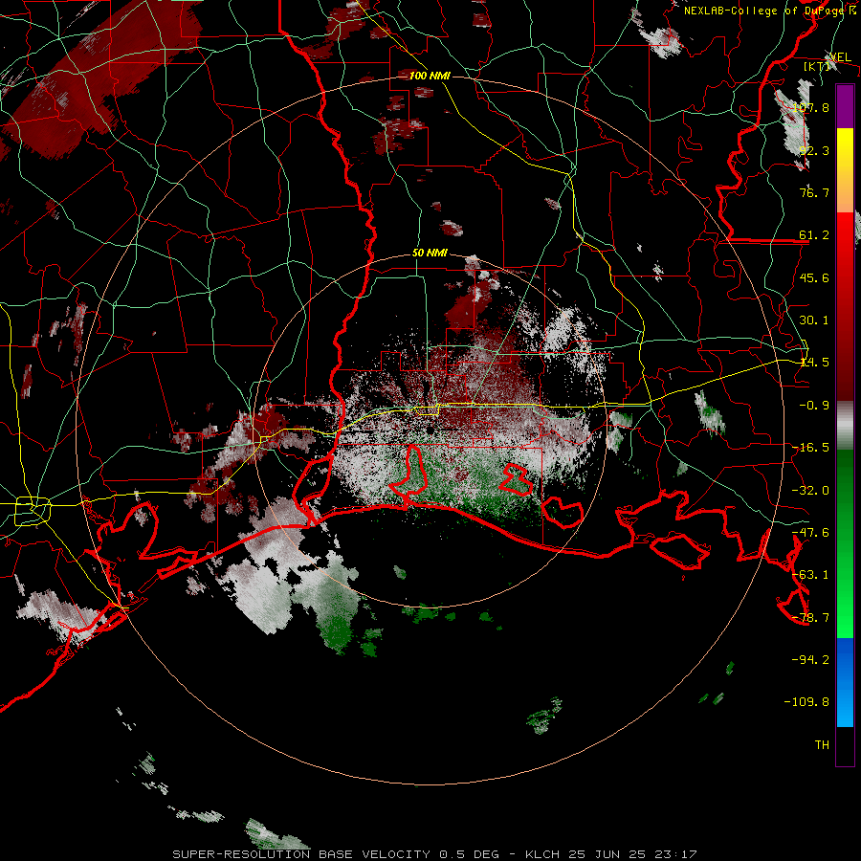
Task: Select the -63.1 legend value
Action: pyautogui.click(x=810, y=574)
